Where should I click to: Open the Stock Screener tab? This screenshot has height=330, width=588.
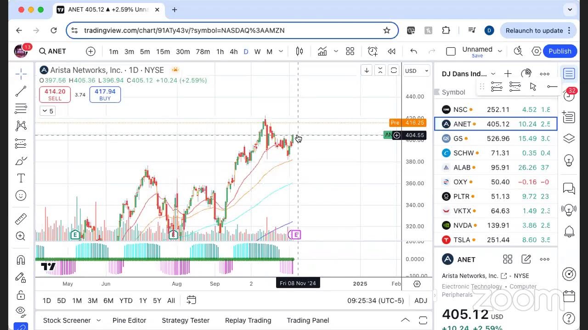coord(67,320)
